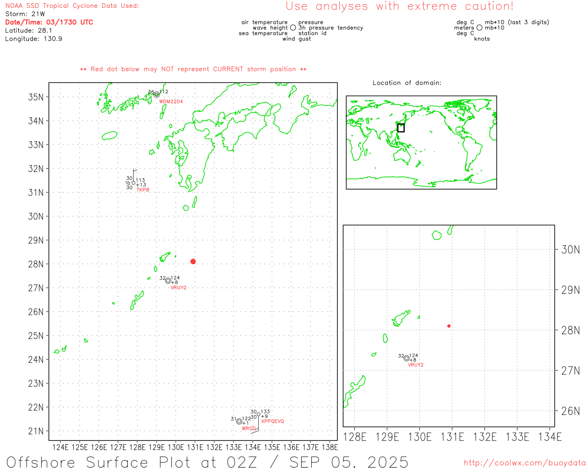This screenshot has width=586, height=468.
Task: Click the red dot disclaimer text above the map
Action: 193,69
